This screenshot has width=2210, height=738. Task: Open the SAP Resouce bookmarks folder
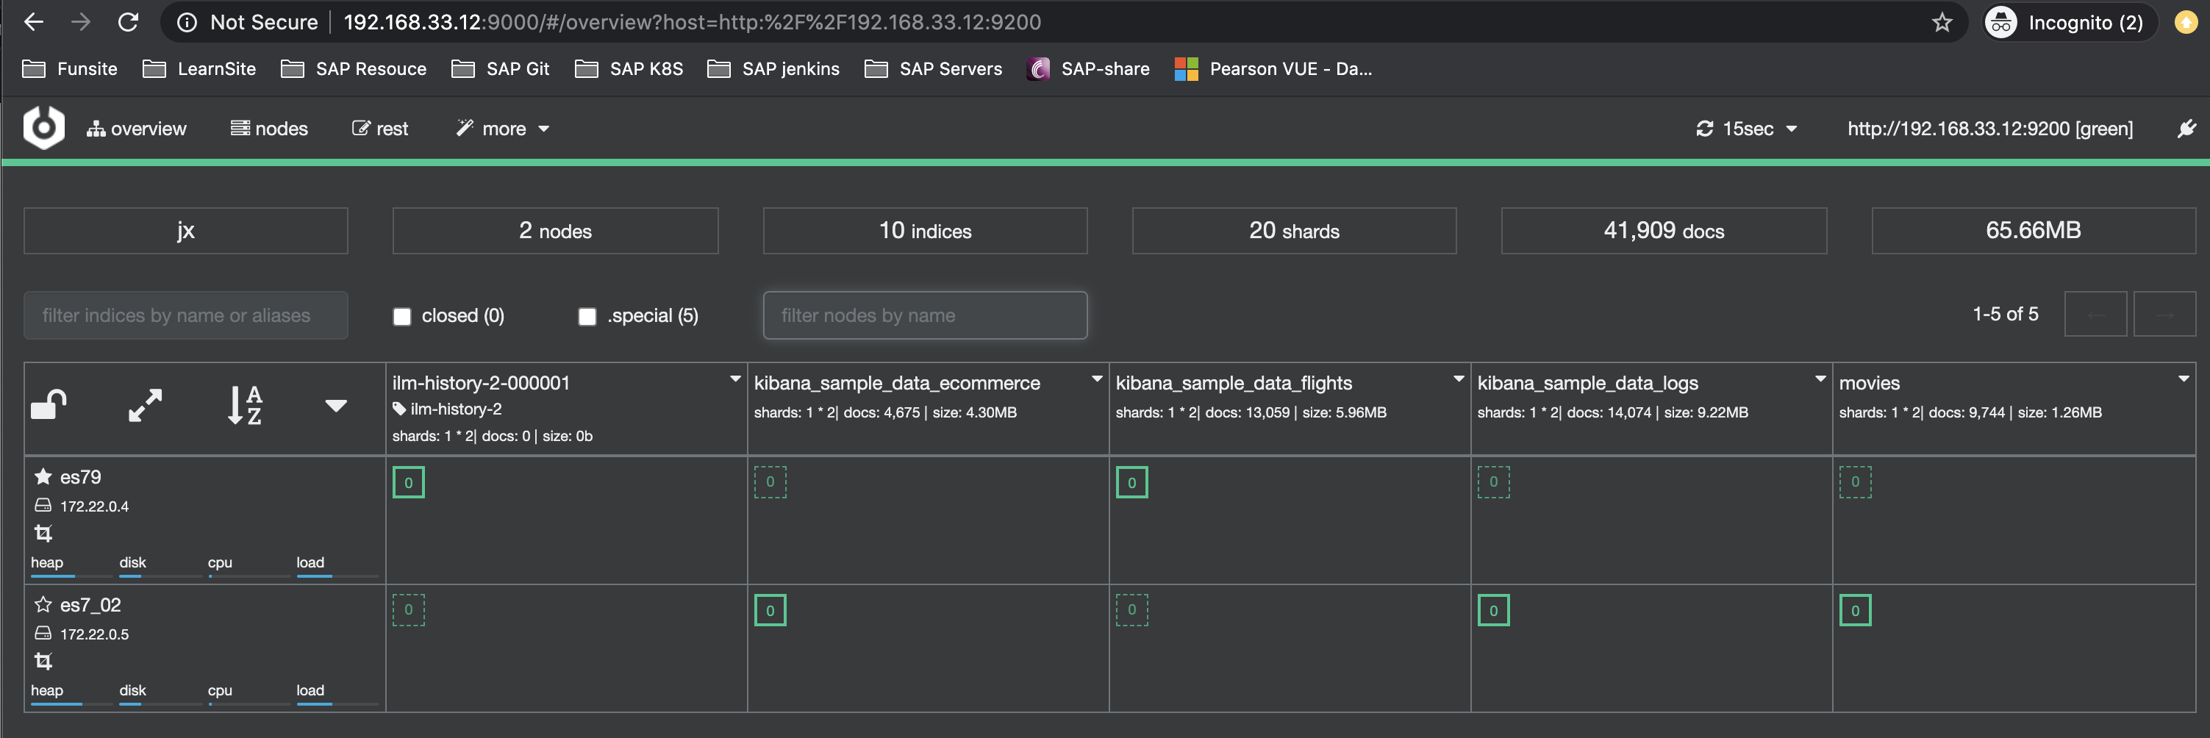pos(354,68)
